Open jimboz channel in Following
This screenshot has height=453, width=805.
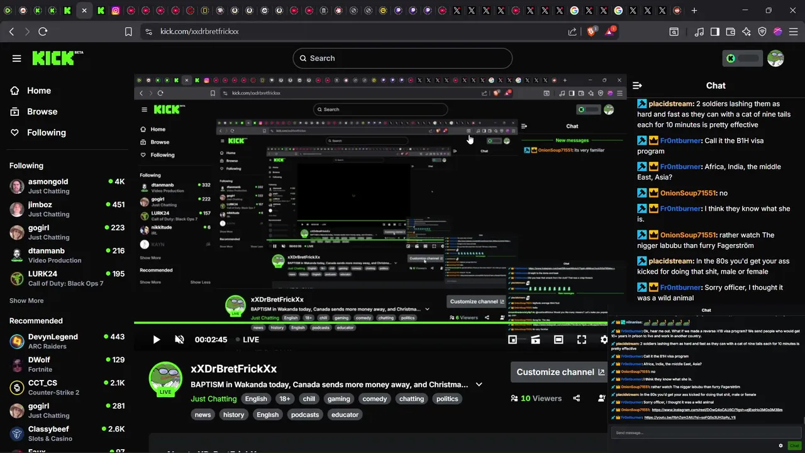click(x=67, y=210)
